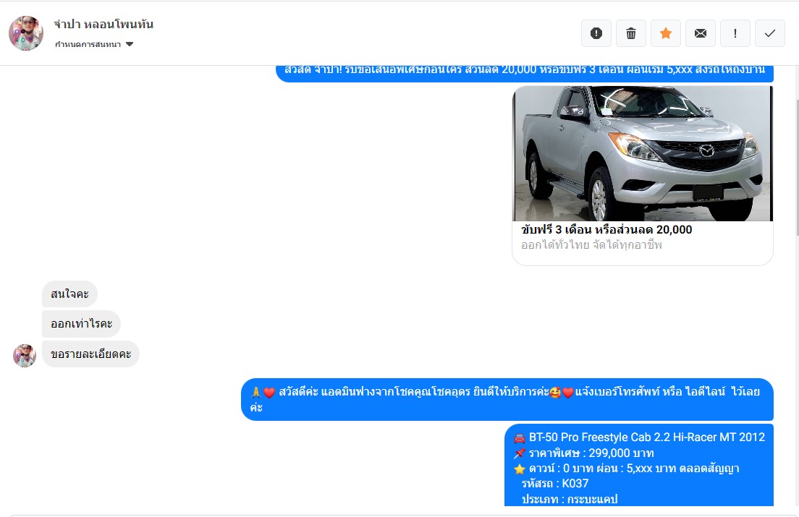Select the message bubble ขอรายละเอียดคะ
799x517 pixels.
(90, 354)
